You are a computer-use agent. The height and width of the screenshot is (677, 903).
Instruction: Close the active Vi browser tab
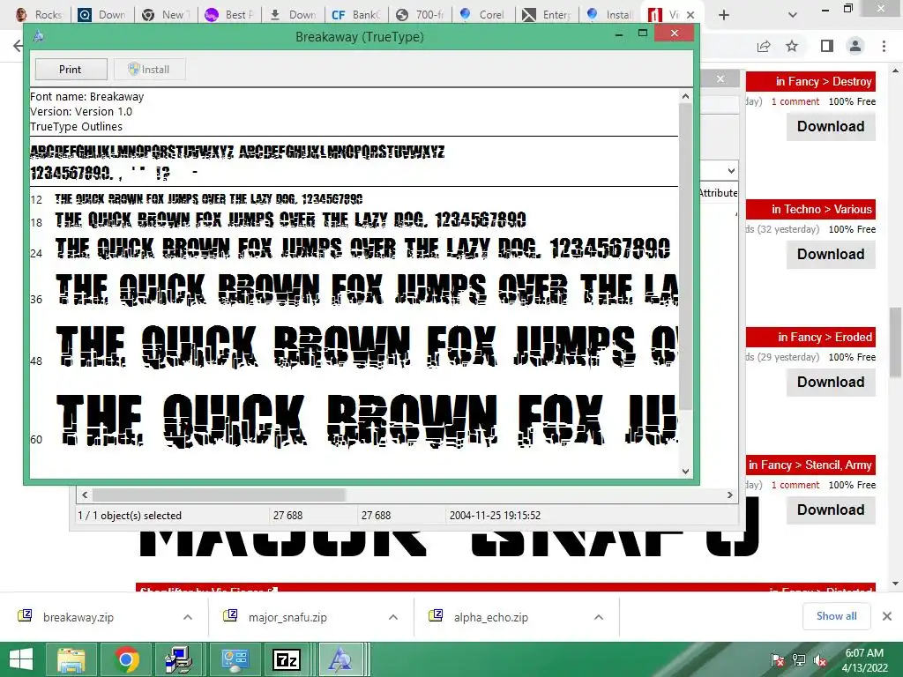(x=690, y=15)
